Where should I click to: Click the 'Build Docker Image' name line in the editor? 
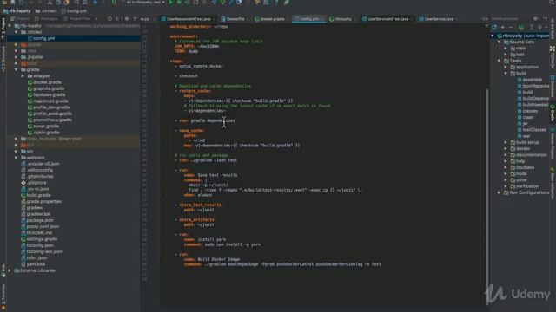(212, 259)
